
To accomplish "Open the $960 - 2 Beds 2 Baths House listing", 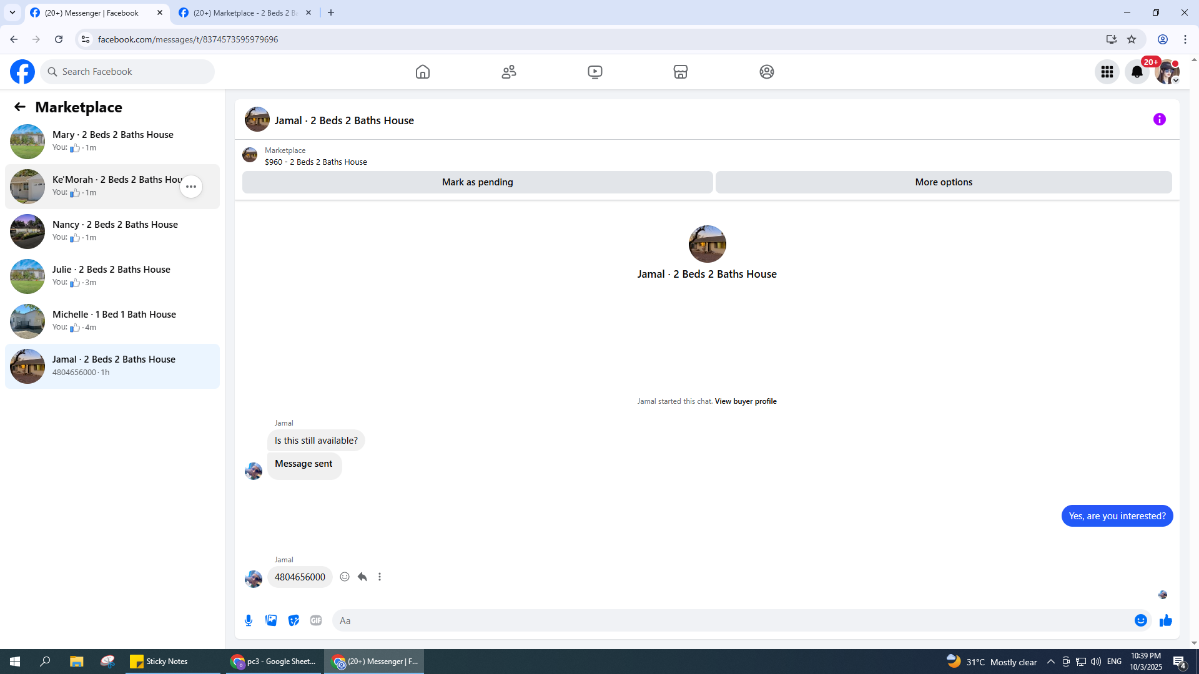I will tap(316, 162).
